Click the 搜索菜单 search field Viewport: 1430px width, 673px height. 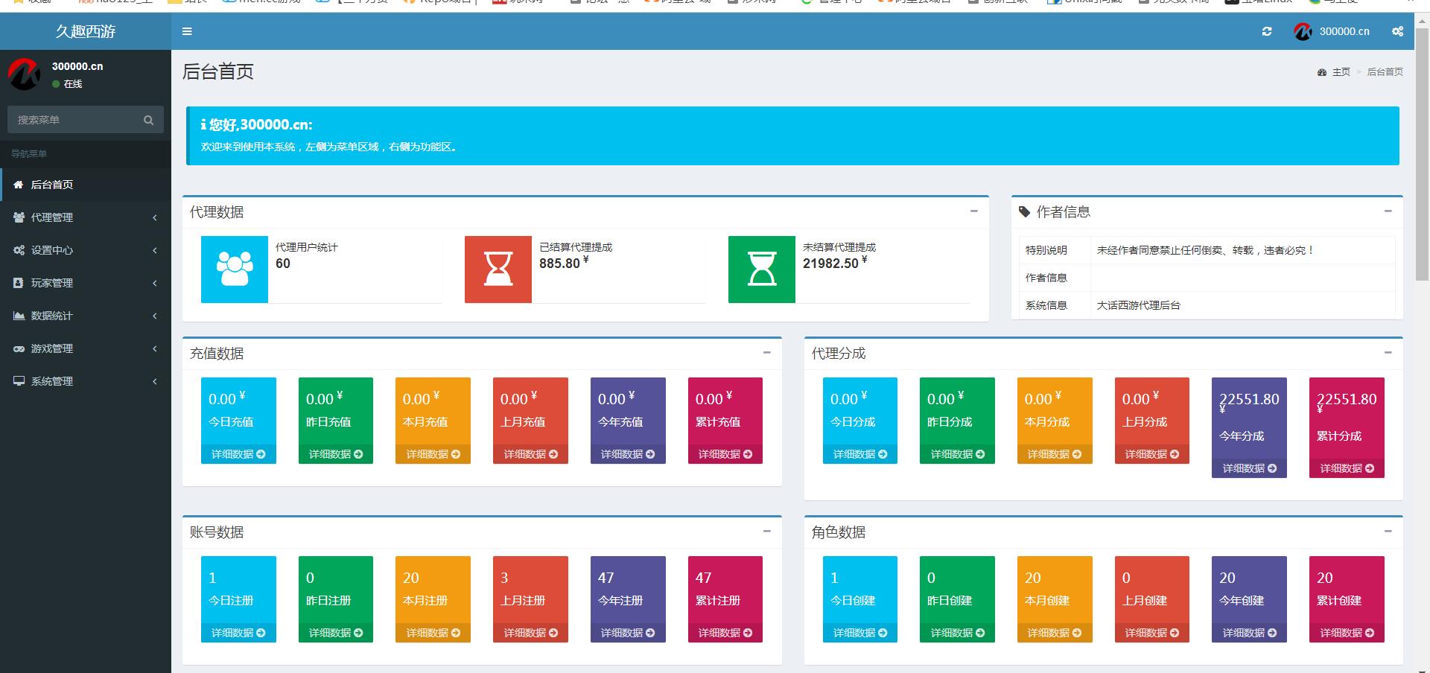coord(74,120)
